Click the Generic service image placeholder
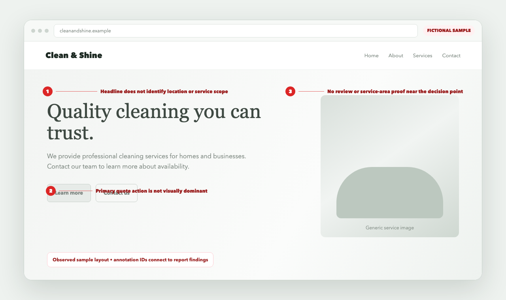 click(390, 166)
